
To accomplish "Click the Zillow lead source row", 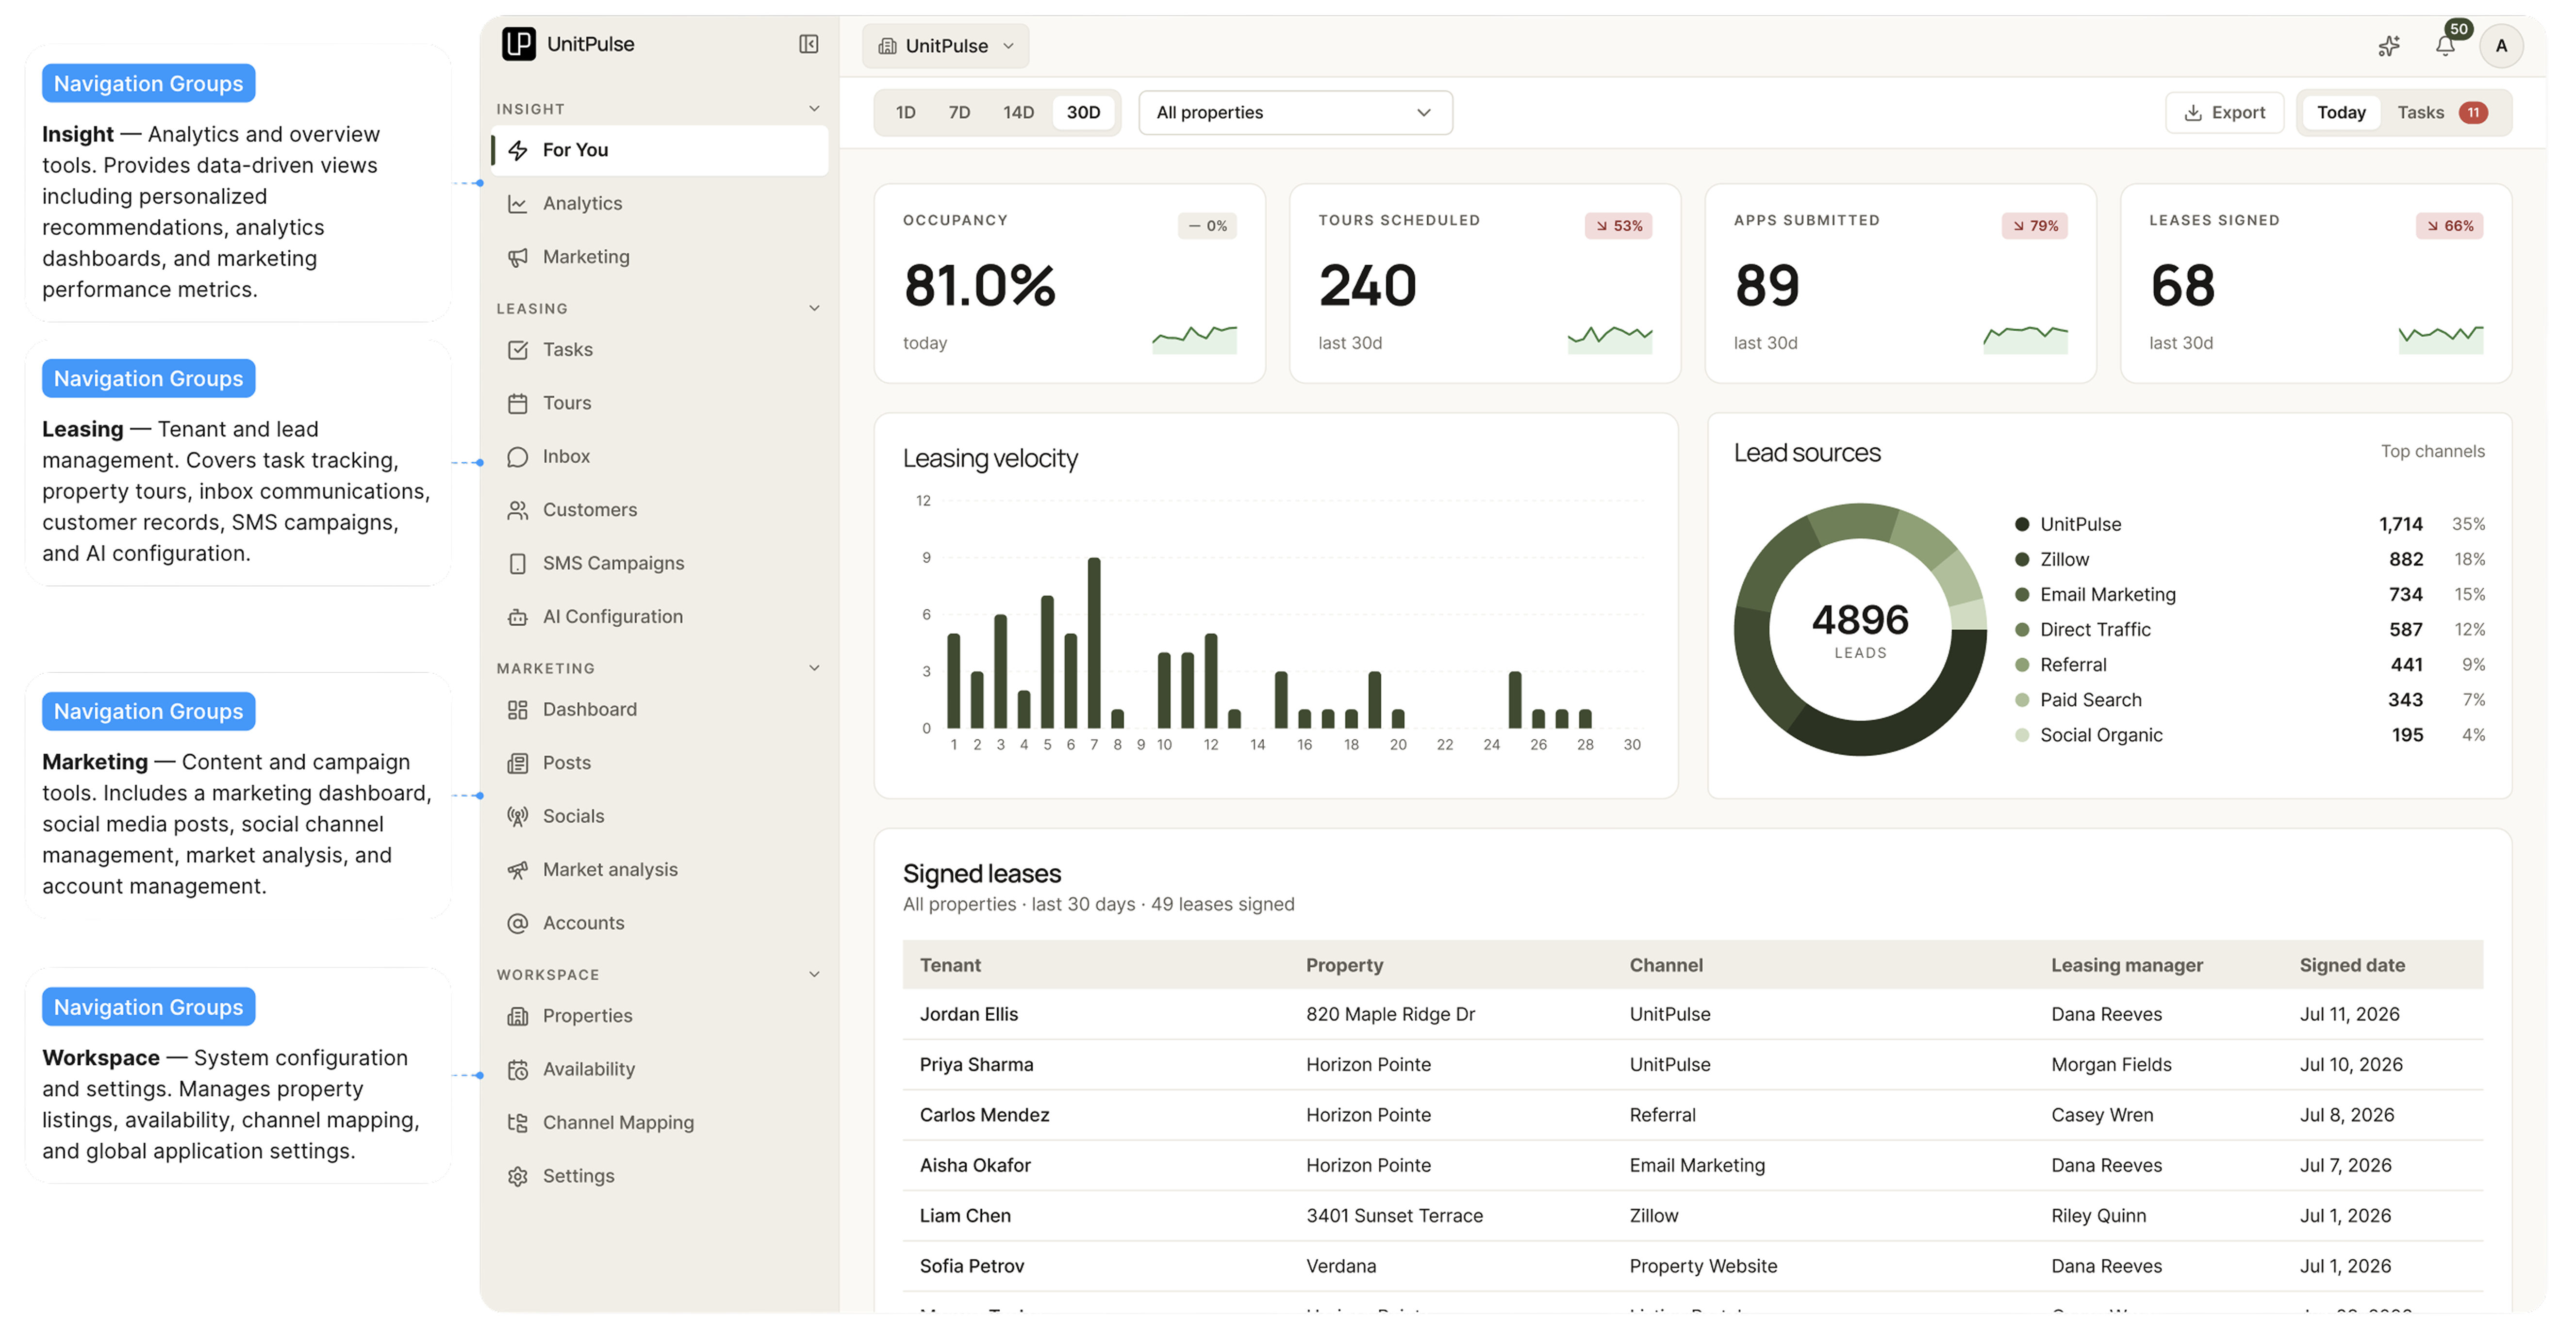I will click(x=2250, y=560).
